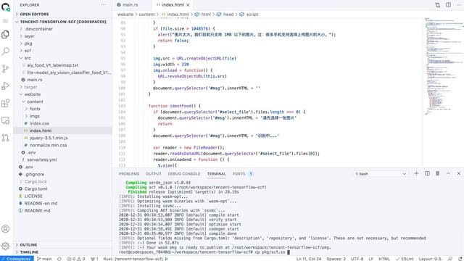Switch to the Debug Console tab
This screenshot has width=464, height=261.
[x=184, y=174]
